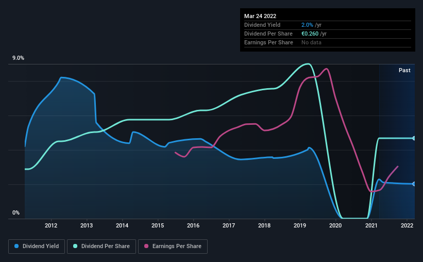This screenshot has height=262, width=423.
Task: Click the blue endpoint marker on Dividend Yield line
Action: (414, 184)
